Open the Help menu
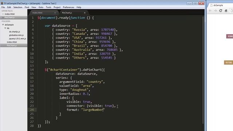Screen dimensions: 233x131 [x=79, y=7]
